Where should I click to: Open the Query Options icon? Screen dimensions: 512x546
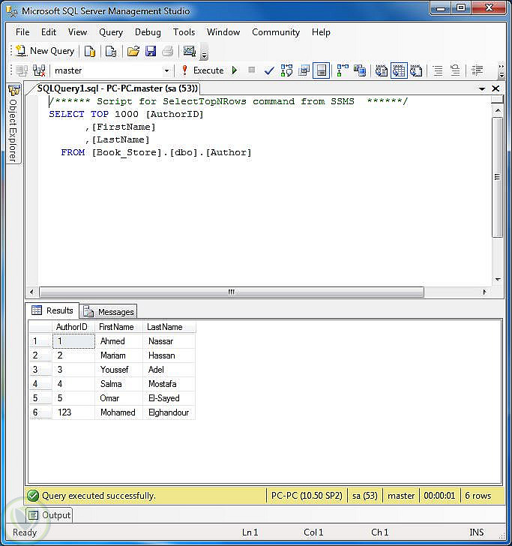[x=304, y=70]
